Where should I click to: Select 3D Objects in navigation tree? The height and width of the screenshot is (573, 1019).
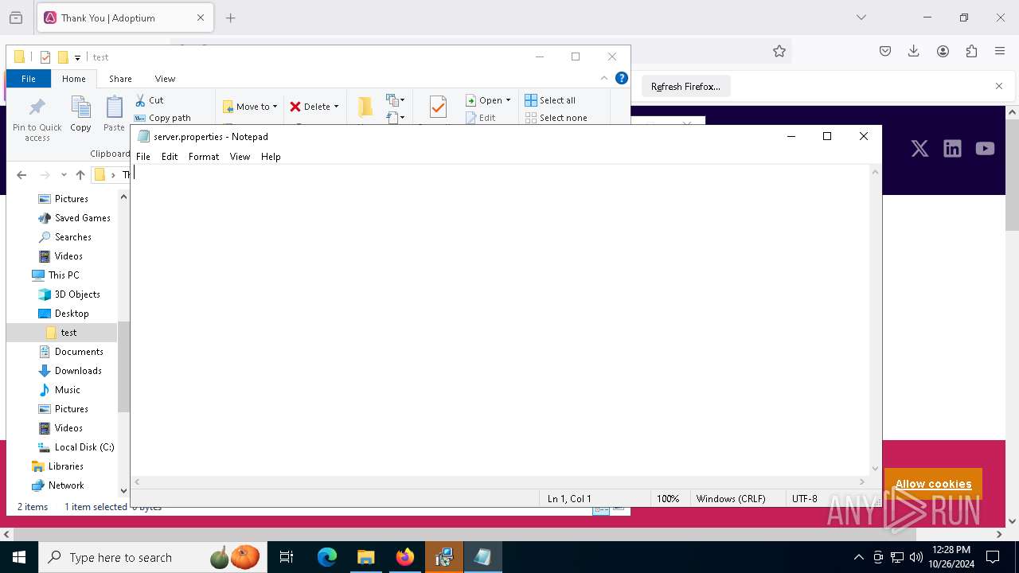tap(68, 294)
